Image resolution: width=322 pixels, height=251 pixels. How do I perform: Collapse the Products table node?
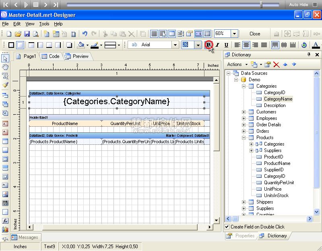click(244, 138)
